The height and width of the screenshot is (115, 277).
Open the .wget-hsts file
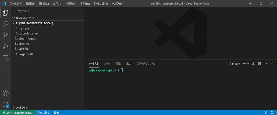[x=48, y=54]
